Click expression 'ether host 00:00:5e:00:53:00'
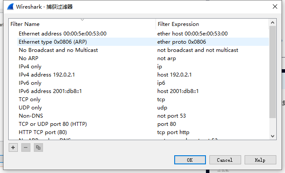Viewport: 285px width, 173px height. (x=192, y=34)
